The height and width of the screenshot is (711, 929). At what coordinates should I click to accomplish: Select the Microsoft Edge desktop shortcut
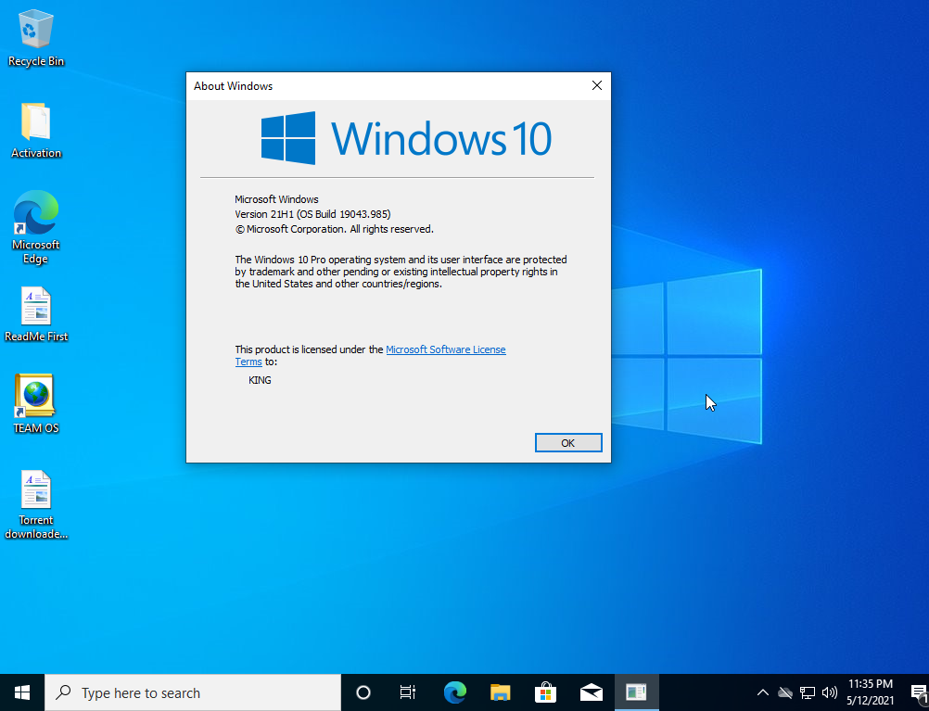(x=36, y=227)
